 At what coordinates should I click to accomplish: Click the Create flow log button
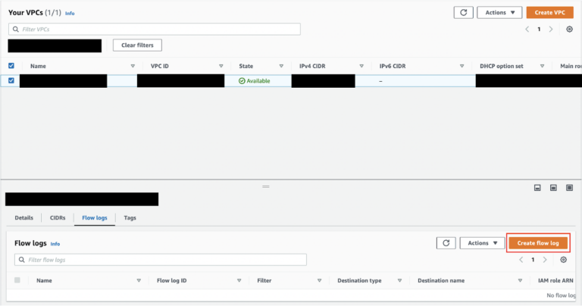point(538,243)
